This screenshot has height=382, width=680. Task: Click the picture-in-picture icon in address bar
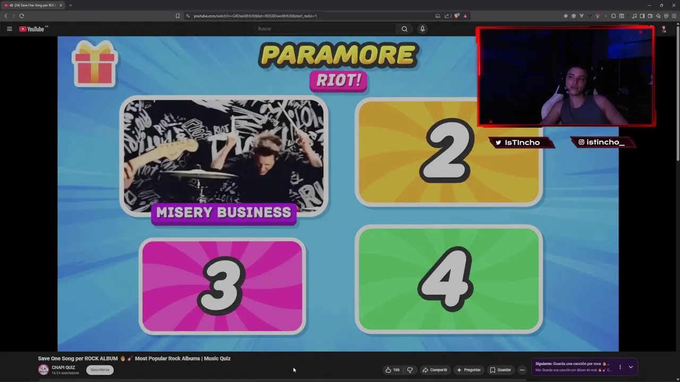click(x=438, y=16)
